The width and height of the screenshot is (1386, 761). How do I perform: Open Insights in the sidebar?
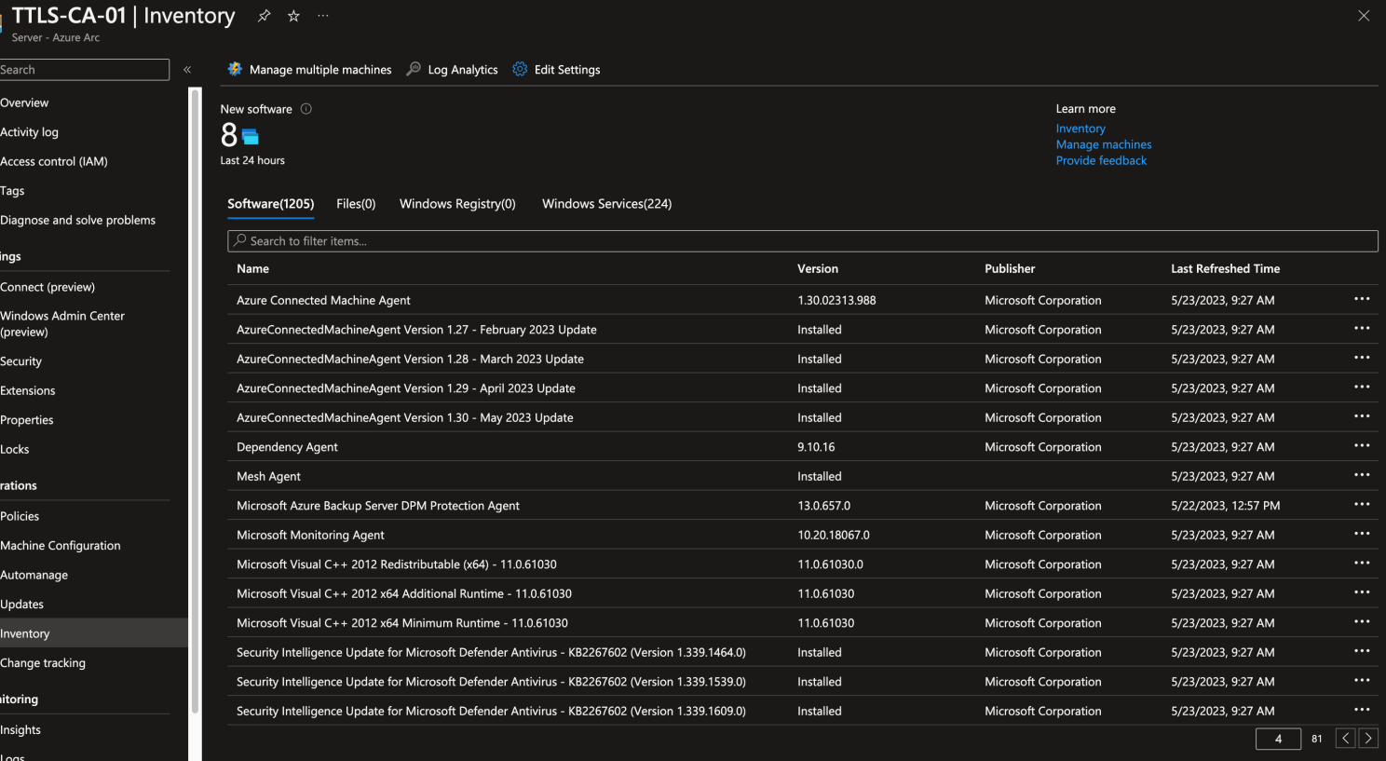point(20,729)
